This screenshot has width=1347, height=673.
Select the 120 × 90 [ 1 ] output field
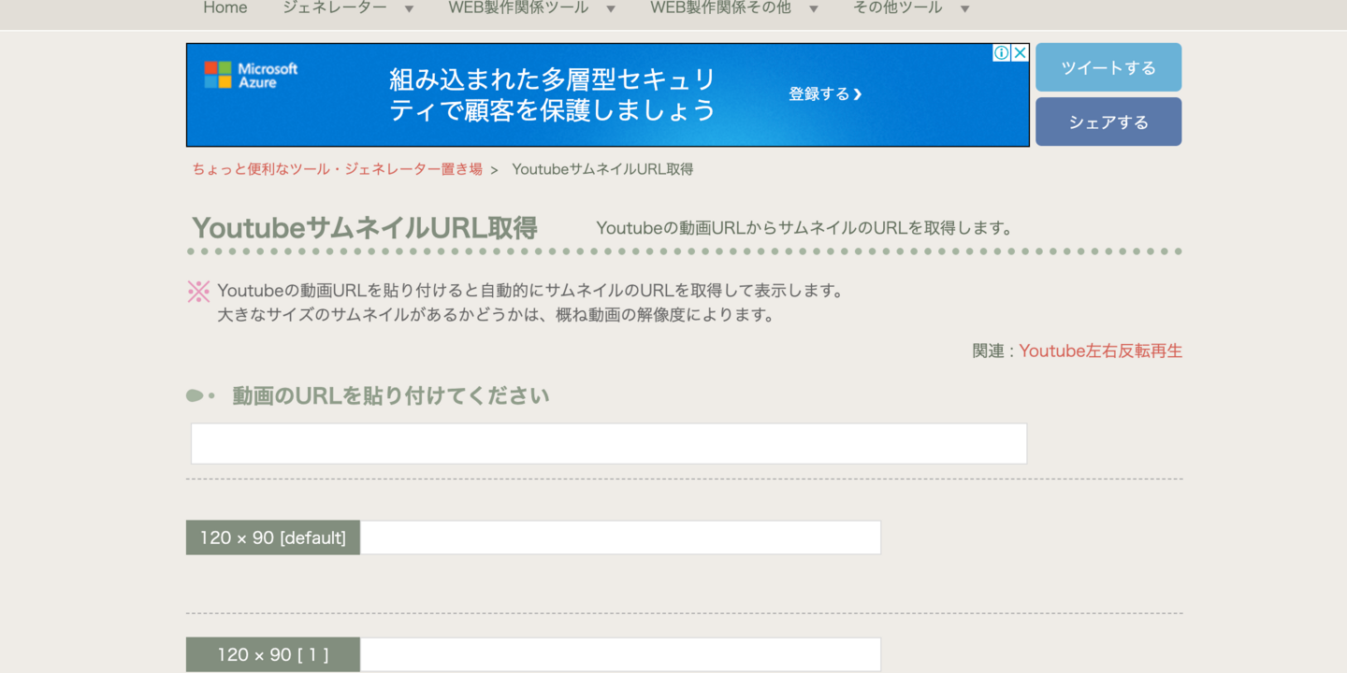point(620,654)
